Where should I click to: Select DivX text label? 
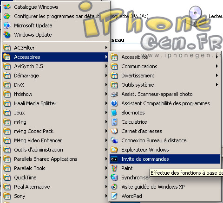click(x=19, y=85)
